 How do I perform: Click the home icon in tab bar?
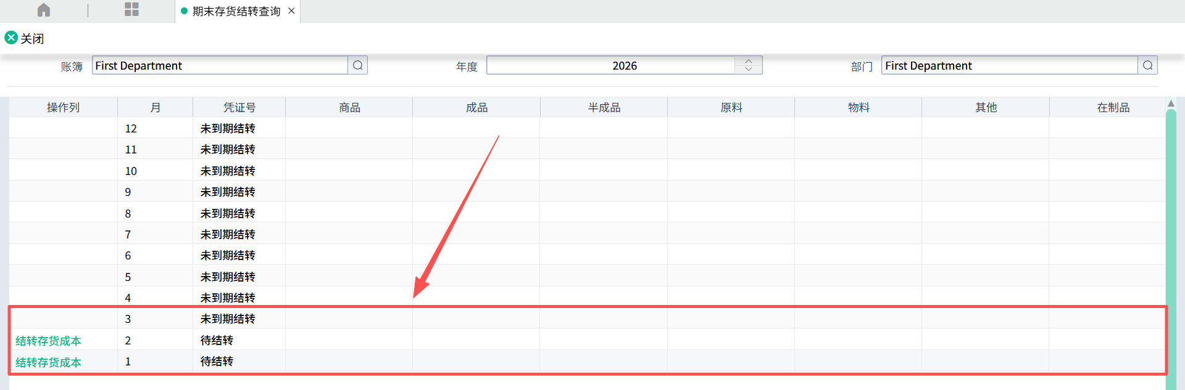[44, 10]
